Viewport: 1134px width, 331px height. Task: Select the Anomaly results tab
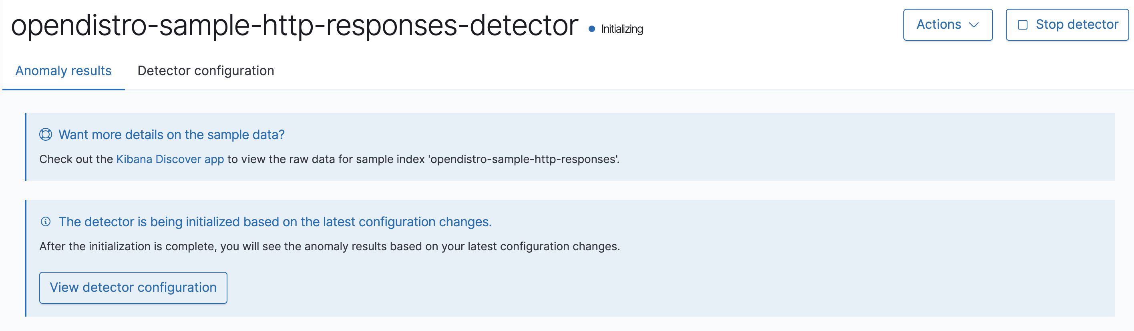click(x=63, y=70)
